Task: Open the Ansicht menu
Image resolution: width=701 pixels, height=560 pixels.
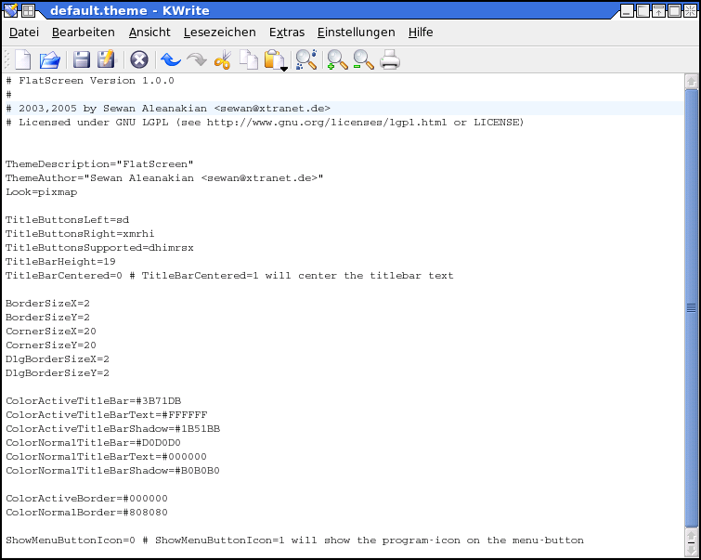Action: 149,33
